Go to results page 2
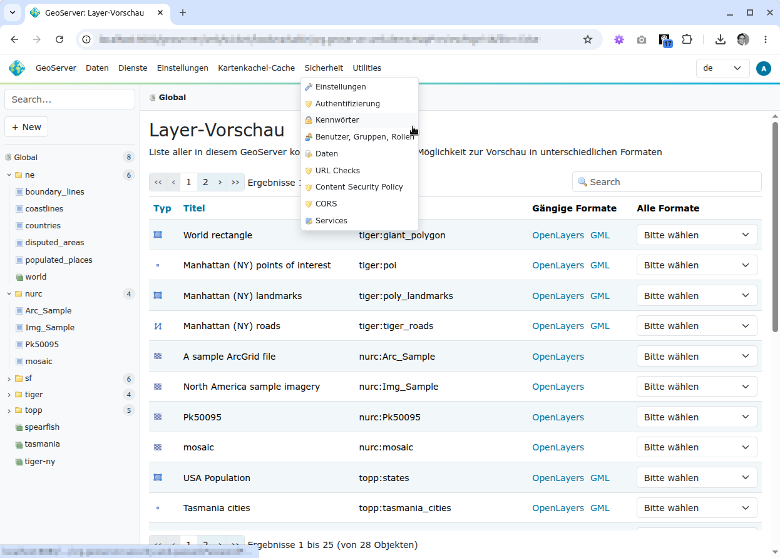This screenshot has width=780, height=558. [205, 182]
